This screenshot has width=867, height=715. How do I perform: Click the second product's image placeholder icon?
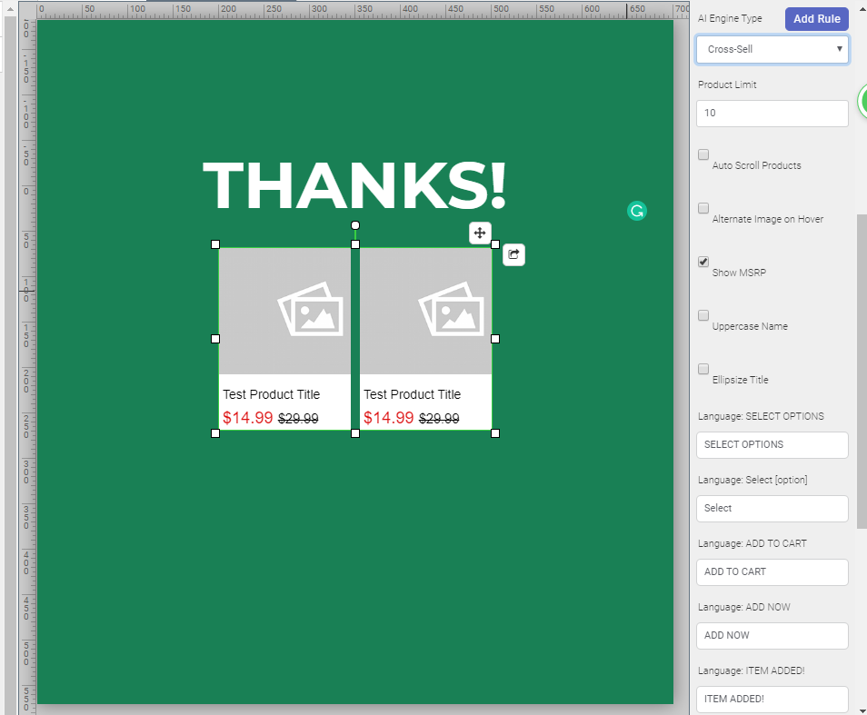[451, 309]
